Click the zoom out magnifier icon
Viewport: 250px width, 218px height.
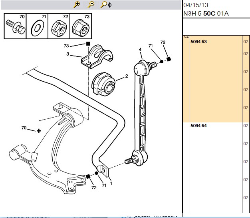91,4
